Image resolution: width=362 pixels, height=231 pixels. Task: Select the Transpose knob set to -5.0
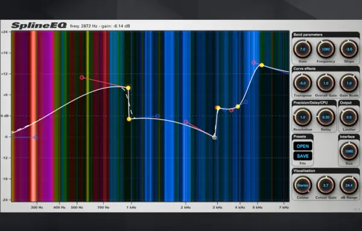[x=302, y=83]
